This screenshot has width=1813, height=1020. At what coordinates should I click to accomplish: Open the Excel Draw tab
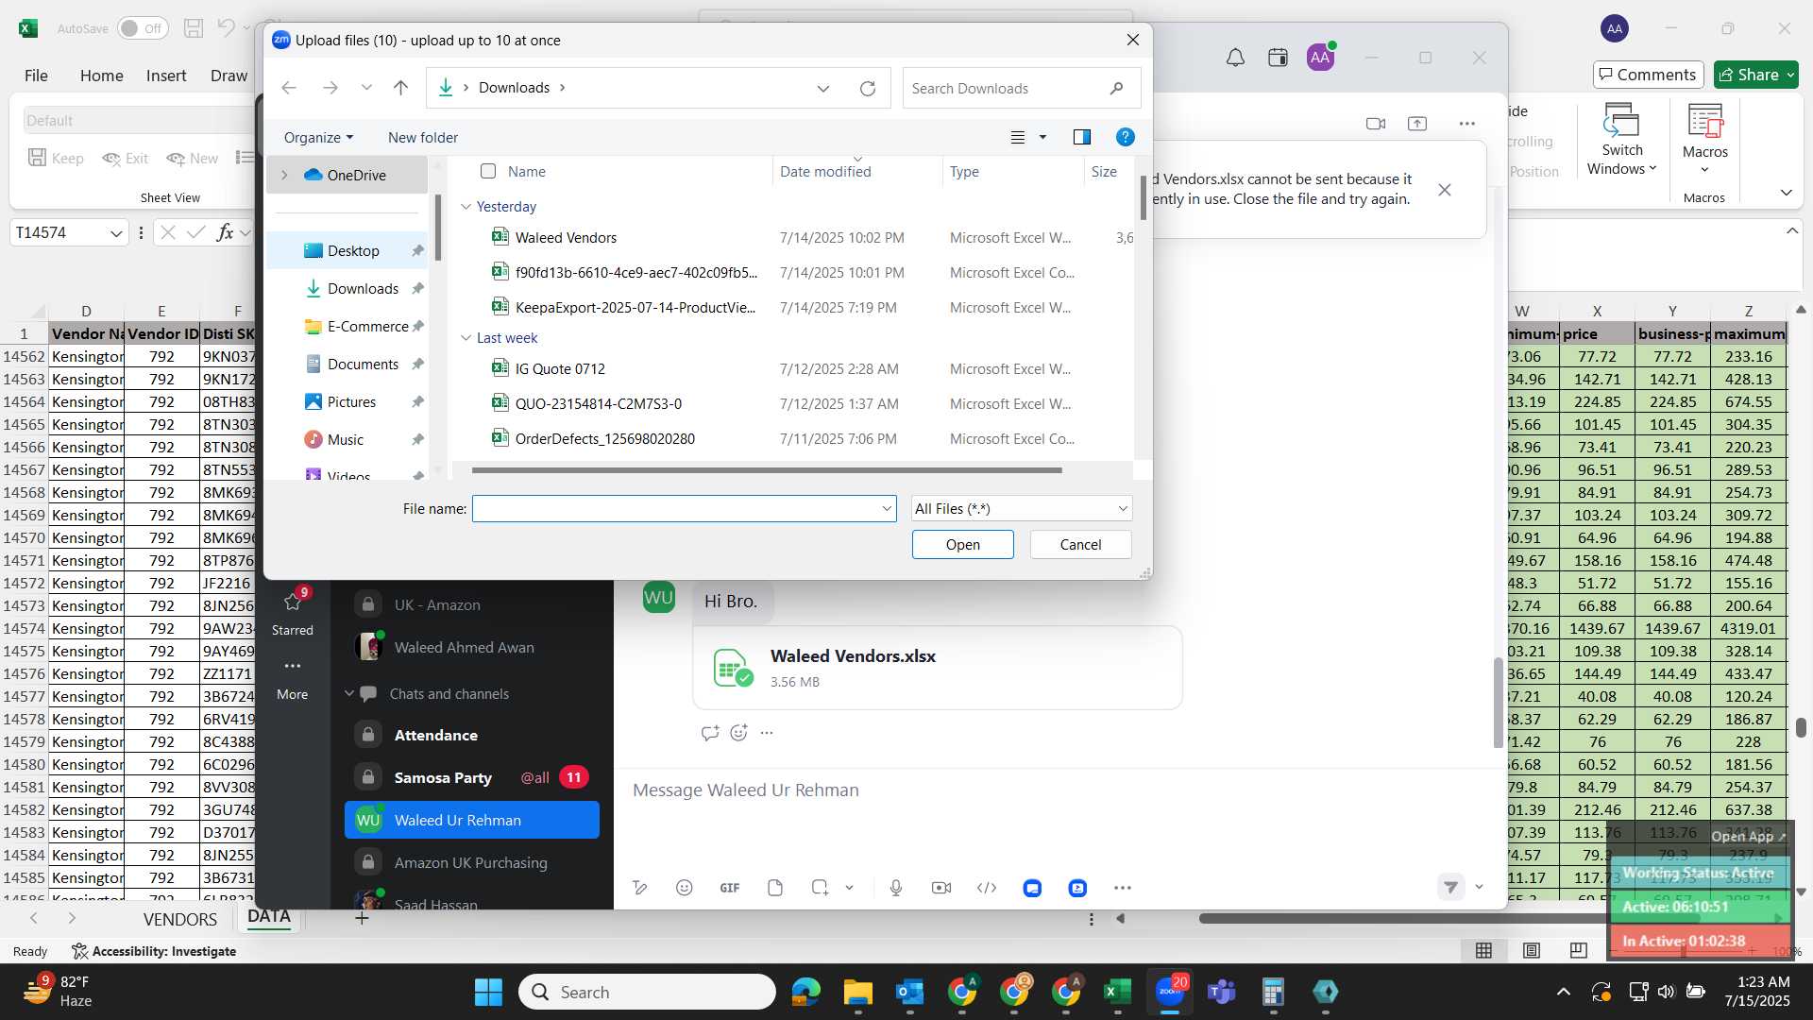(x=229, y=76)
